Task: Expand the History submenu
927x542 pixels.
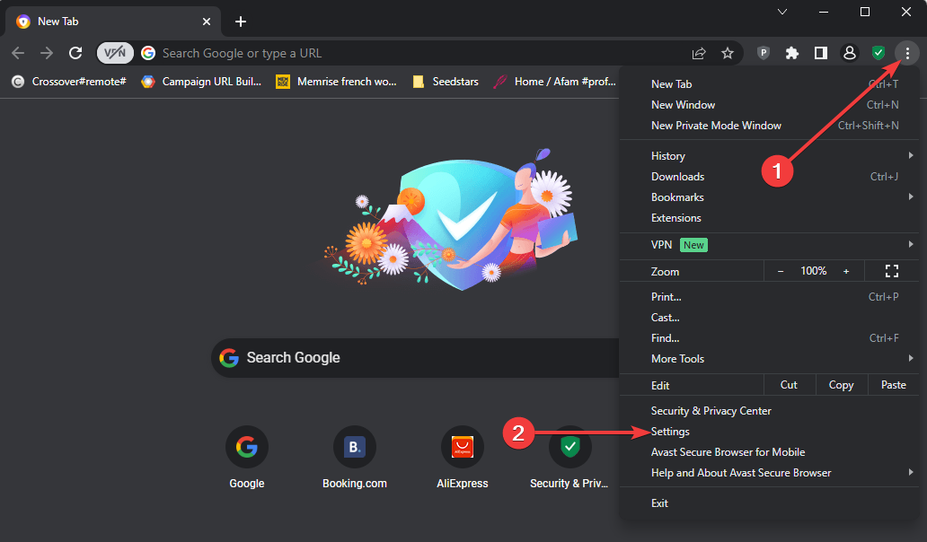Action: tap(769, 156)
